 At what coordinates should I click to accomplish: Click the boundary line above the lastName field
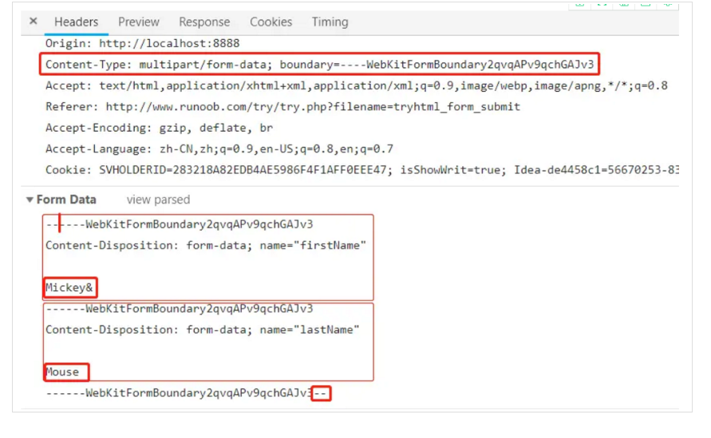pyautogui.click(x=179, y=309)
